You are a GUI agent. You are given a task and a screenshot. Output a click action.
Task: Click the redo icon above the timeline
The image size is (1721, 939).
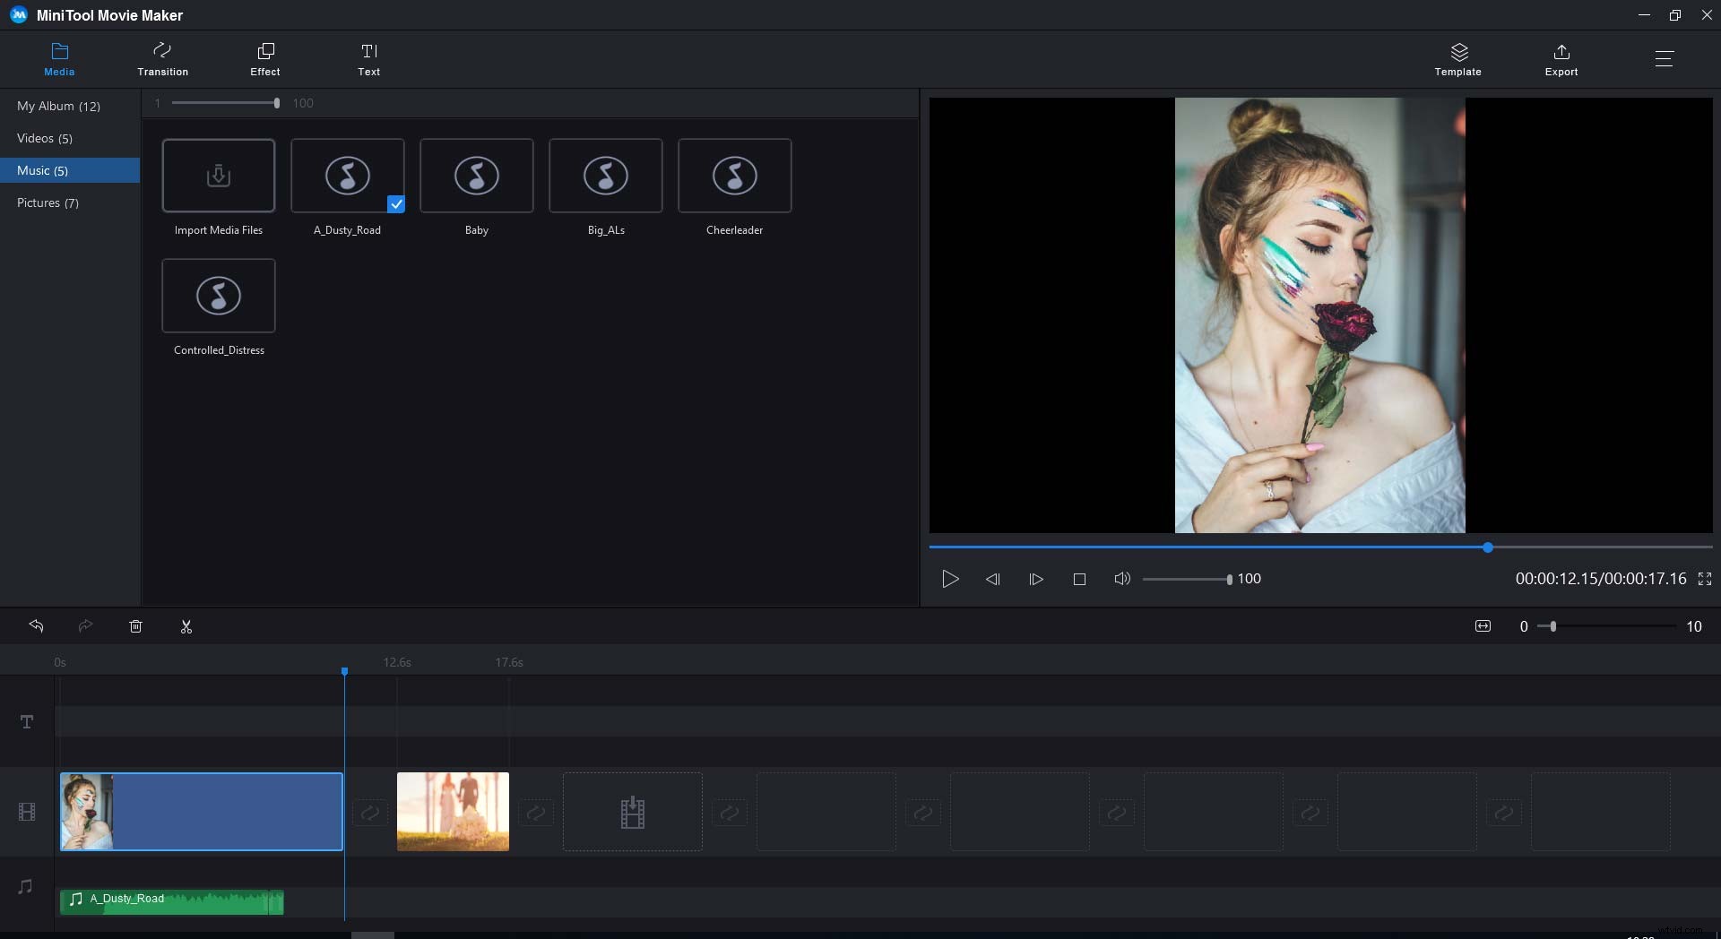[x=86, y=625]
